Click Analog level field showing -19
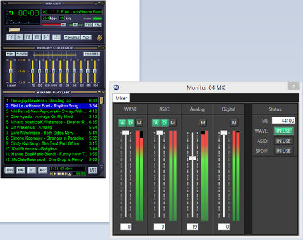The width and height of the screenshot is (303, 240). 193,227
